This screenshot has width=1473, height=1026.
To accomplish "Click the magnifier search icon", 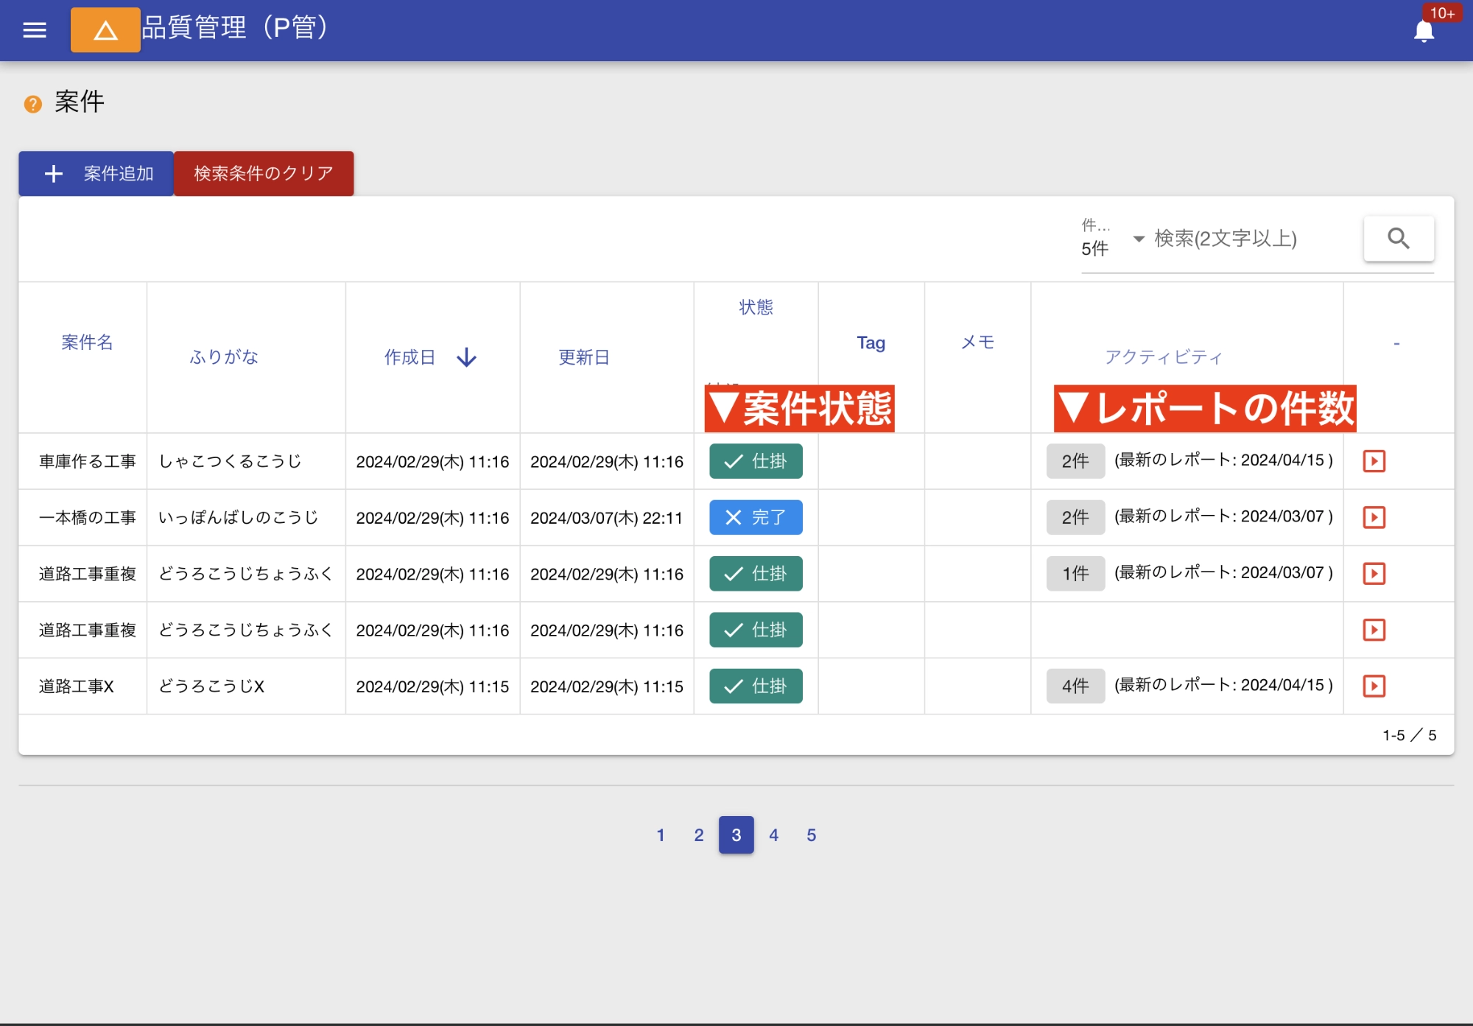I will pyautogui.click(x=1398, y=238).
